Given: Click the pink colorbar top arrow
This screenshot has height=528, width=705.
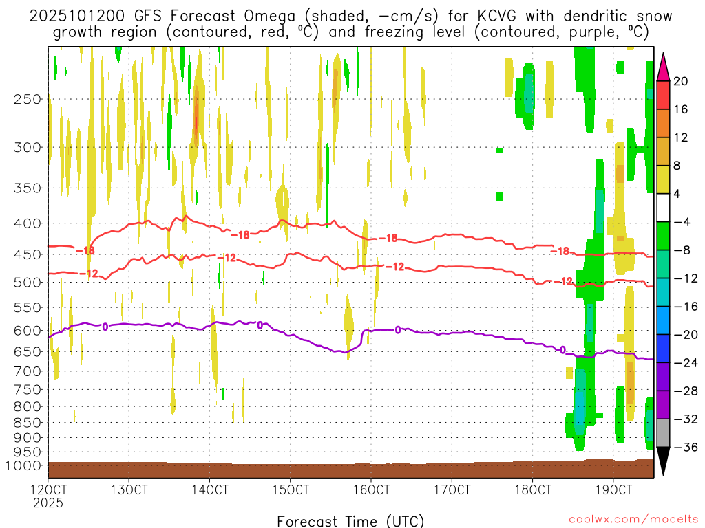Looking at the screenshot, I should tap(663, 67).
